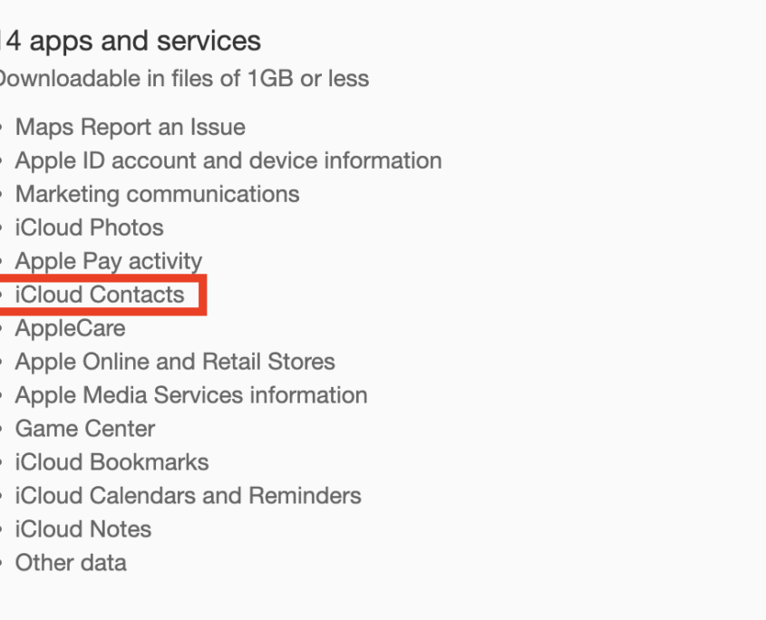The width and height of the screenshot is (766, 620).
Task: Select the Other data entry
Action: 71,563
